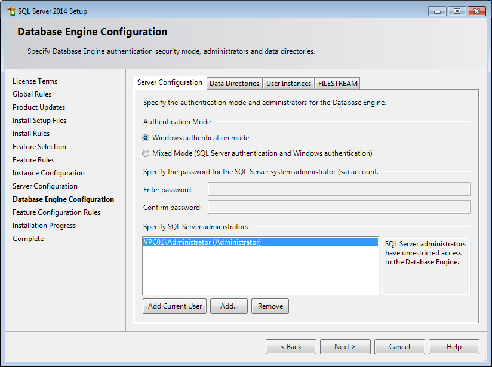Click Database Engine Configuration step in sidebar

tap(63, 199)
